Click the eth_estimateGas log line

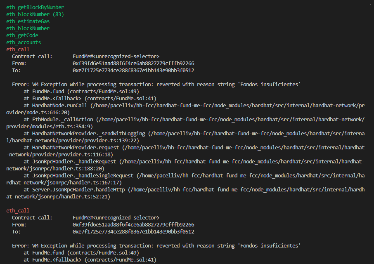(28, 21)
